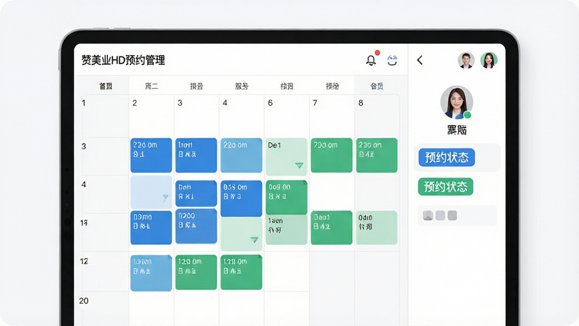Open the '13i100' light blue appointment in row 12
Viewport: 579px width, 326px height.
pyautogui.click(x=151, y=273)
